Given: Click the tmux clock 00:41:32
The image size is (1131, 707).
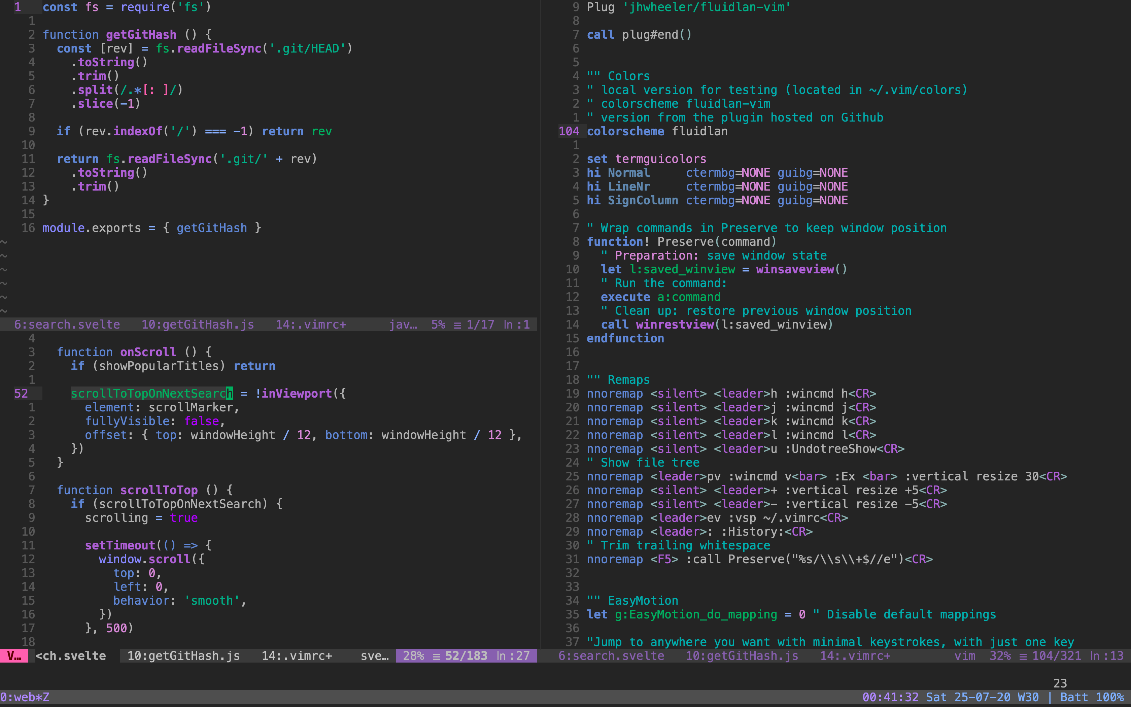Looking at the screenshot, I should 890,697.
